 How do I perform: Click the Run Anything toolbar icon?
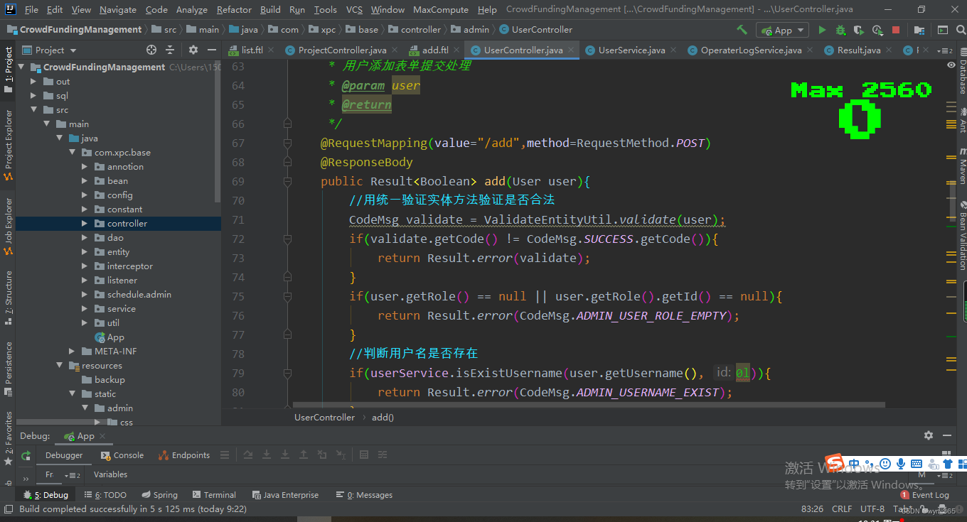point(943,30)
